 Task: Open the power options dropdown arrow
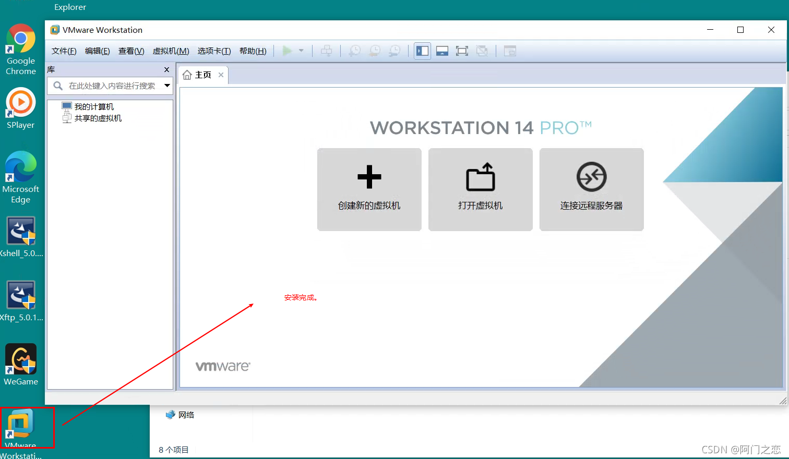pyautogui.click(x=301, y=51)
